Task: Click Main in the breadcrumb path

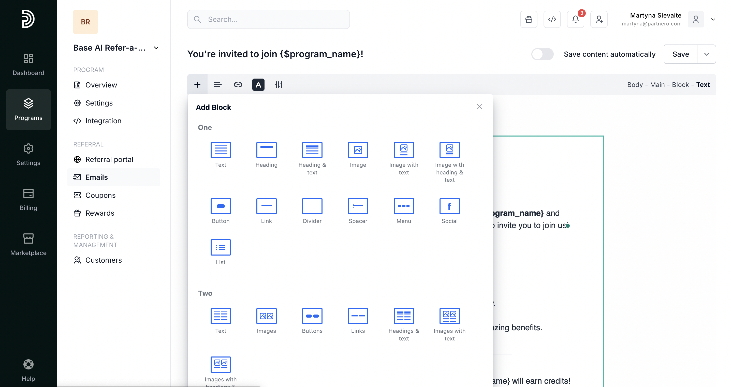Action: tap(657, 85)
